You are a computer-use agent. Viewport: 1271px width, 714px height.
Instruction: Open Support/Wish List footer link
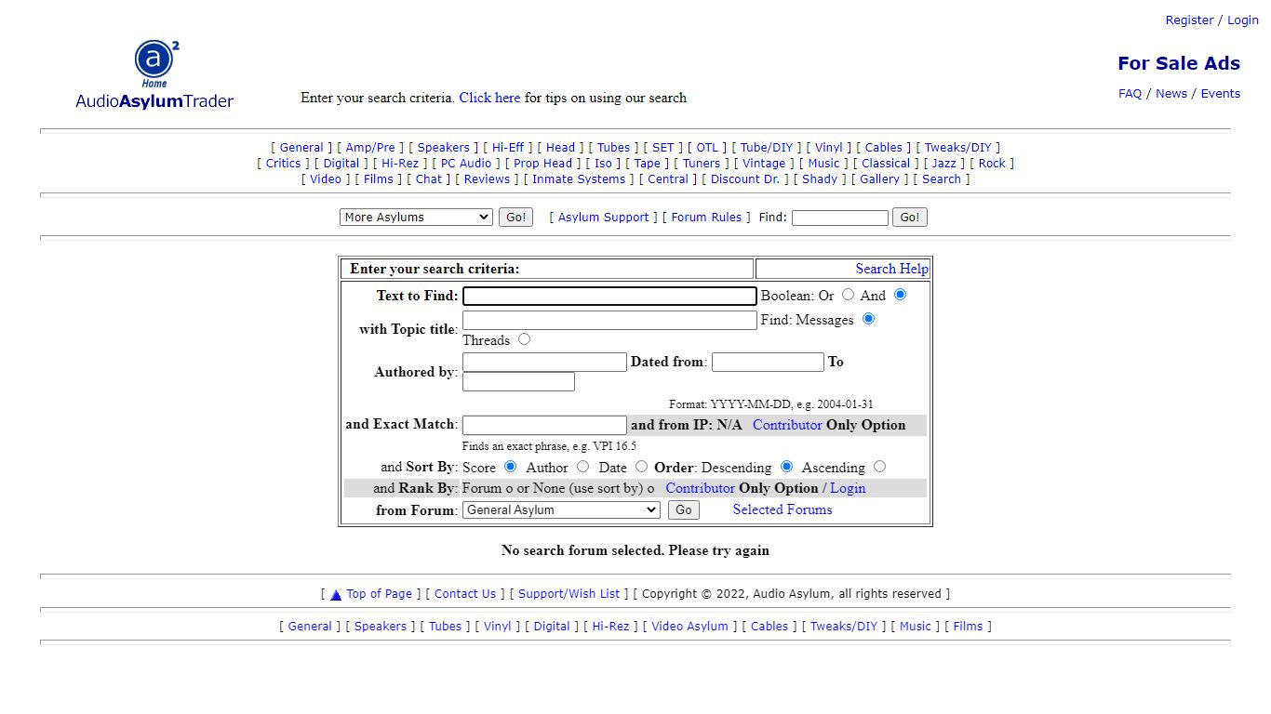click(x=569, y=593)
